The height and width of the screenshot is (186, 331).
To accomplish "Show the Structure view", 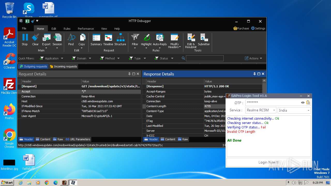I will pyautogui.click(x=120, y=40).
